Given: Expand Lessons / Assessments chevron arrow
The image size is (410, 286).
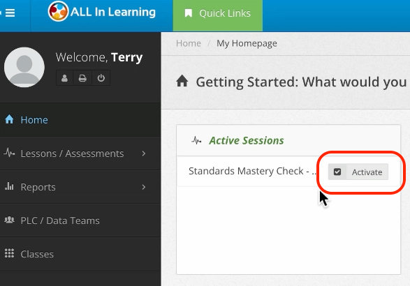Looking at the screenshot, I should 144,153.
